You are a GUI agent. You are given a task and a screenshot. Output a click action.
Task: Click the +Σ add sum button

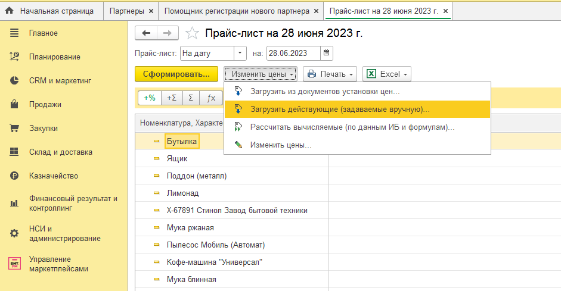171,98
